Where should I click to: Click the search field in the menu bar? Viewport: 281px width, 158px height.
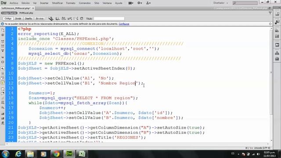(245, 3)
